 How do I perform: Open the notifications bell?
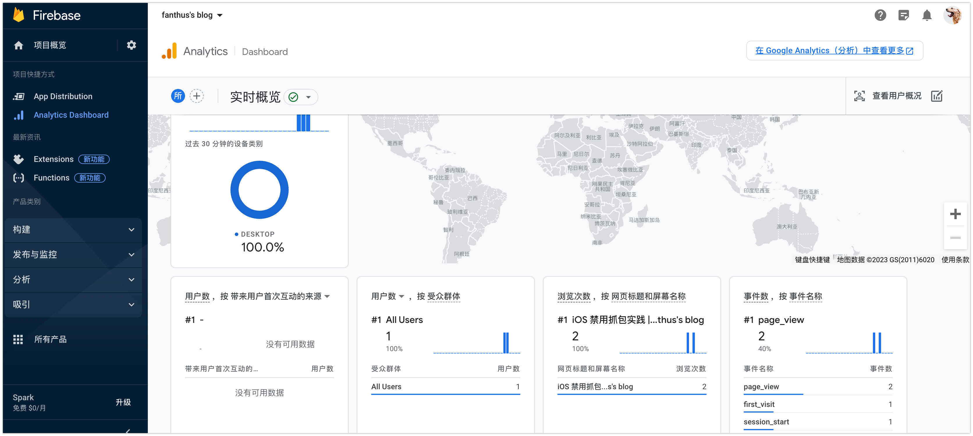(x=926, y=15)
